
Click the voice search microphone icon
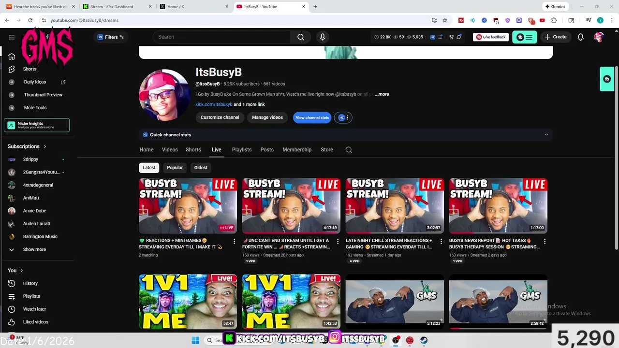[323, 37]
